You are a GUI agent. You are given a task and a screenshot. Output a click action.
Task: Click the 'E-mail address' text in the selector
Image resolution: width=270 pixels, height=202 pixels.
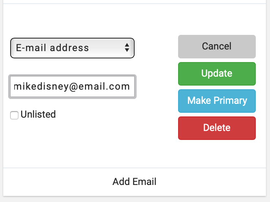coord(52,48)
